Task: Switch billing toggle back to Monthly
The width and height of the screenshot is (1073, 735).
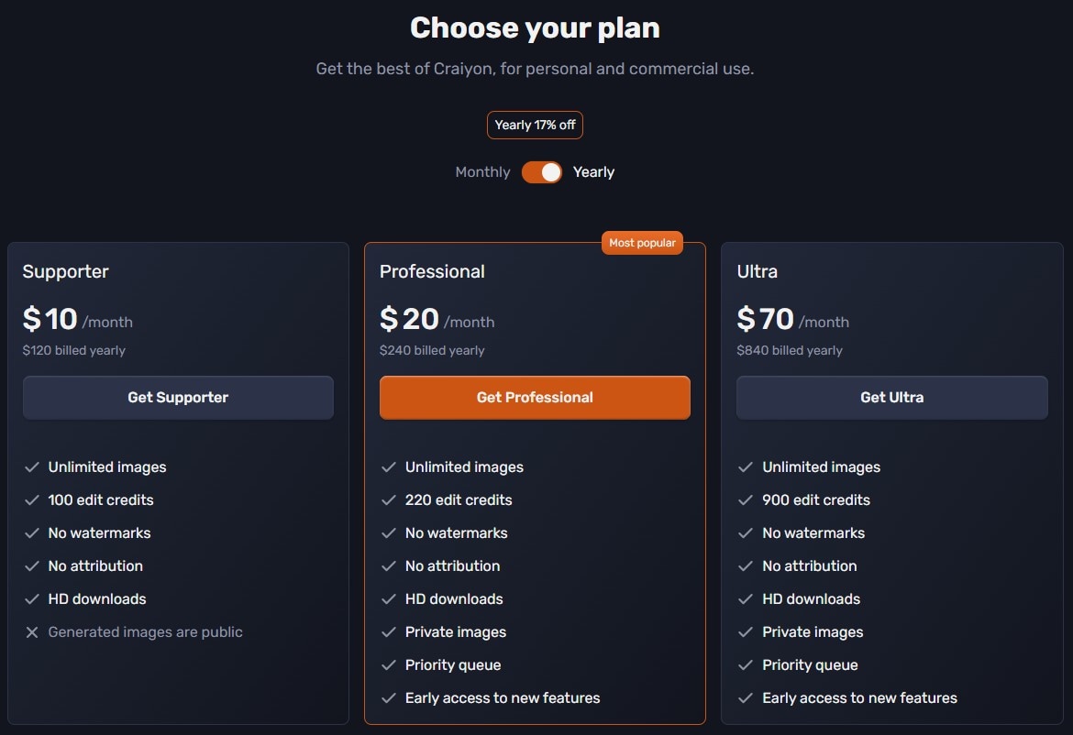Action: tap(542, 171)
